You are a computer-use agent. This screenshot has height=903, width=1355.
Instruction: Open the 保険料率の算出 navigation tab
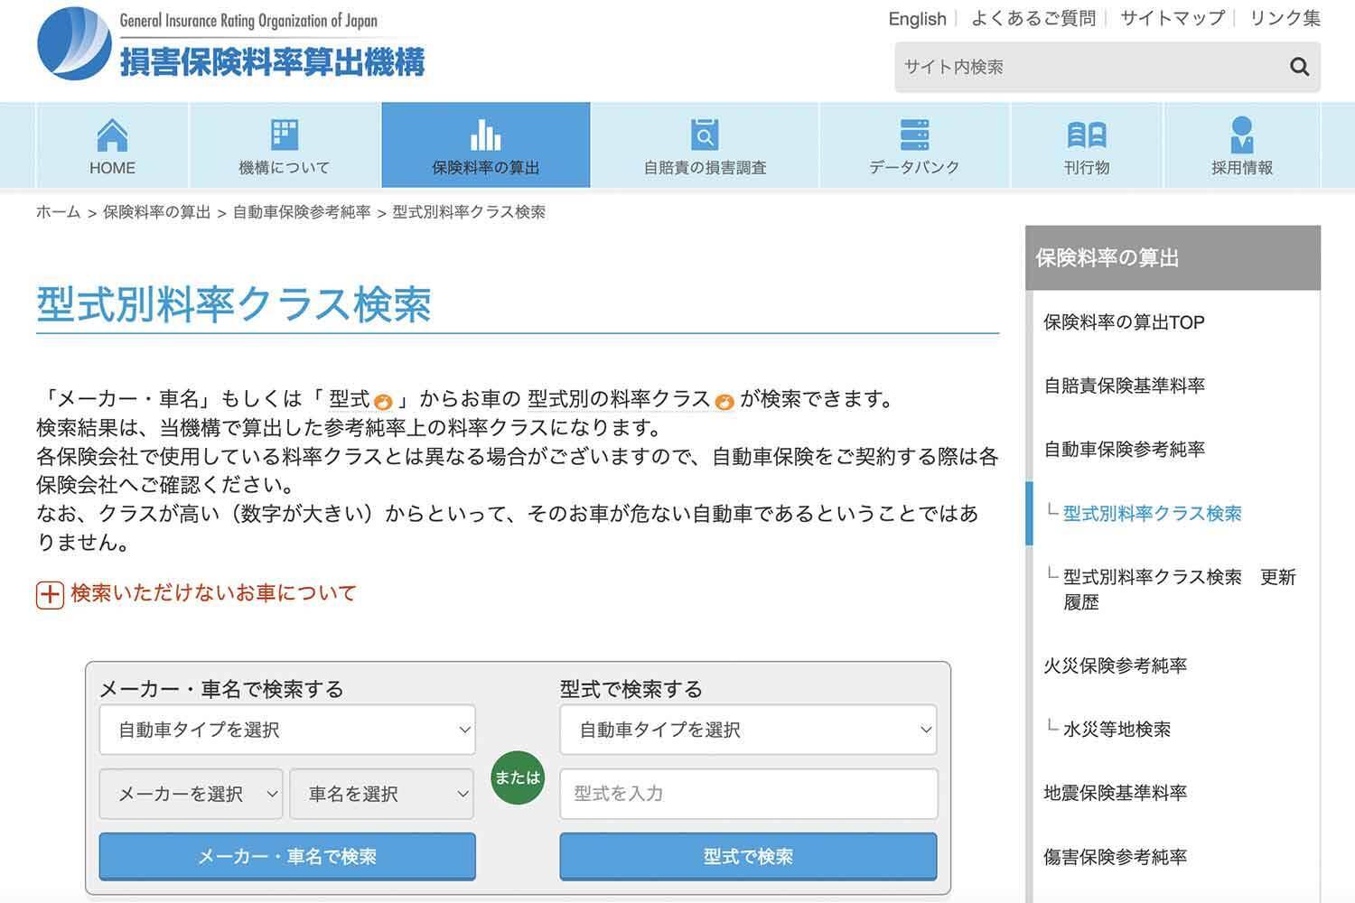pyautogui.click(x=486, y=145)
